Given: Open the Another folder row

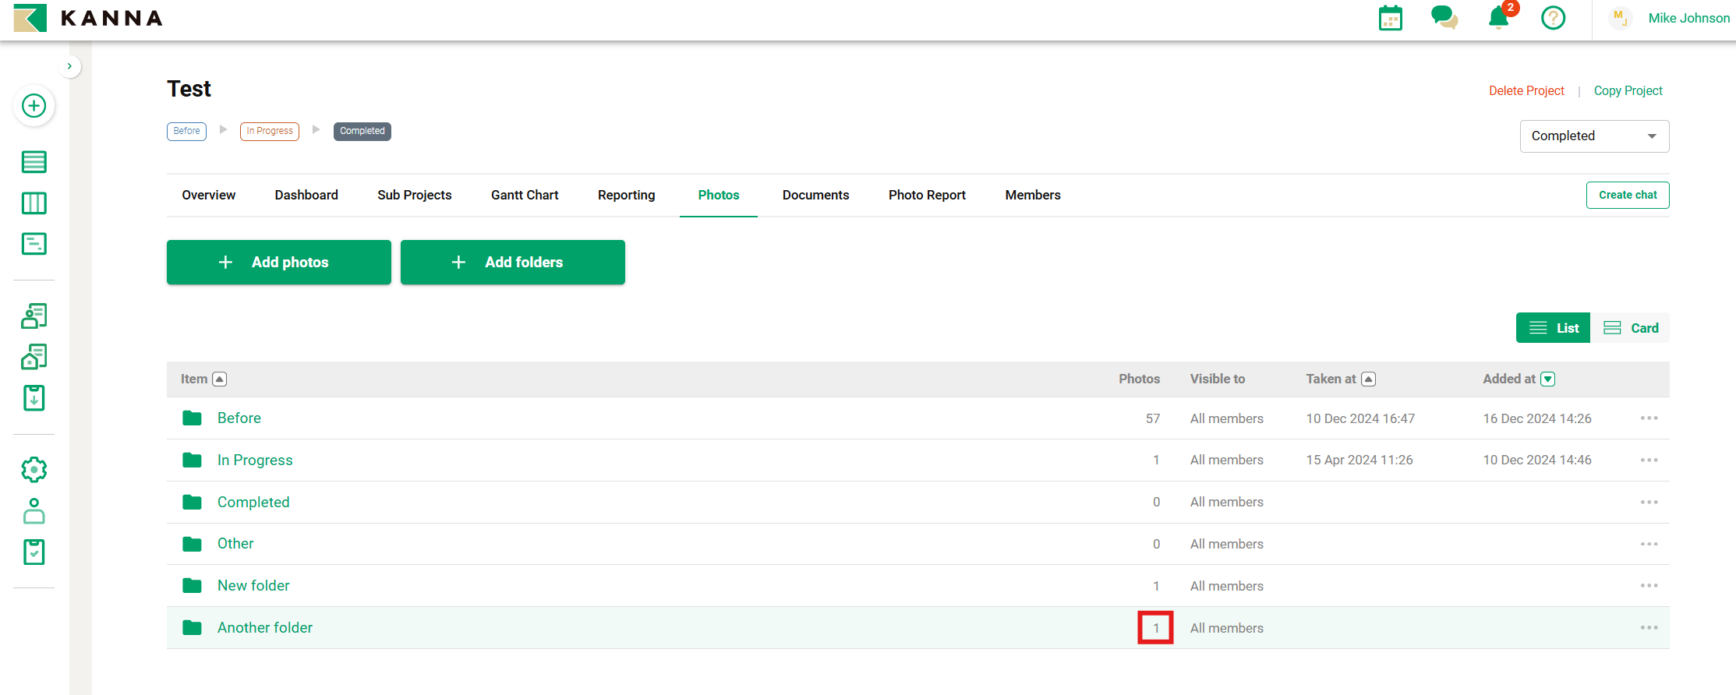Looking at the screenshot, I should pyautogui.click(x=265, y=628).
